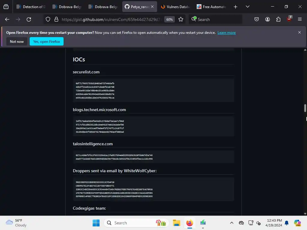Image resolution: width=307 pixels, height=230 pixels.
Task: Click vertical scrollbar thumb
Action: (x=305, y=108)
